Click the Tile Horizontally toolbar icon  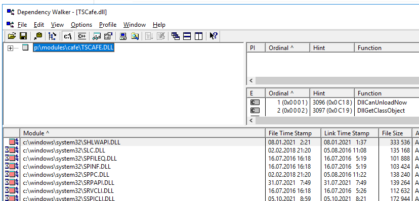[x=187, y=36]
